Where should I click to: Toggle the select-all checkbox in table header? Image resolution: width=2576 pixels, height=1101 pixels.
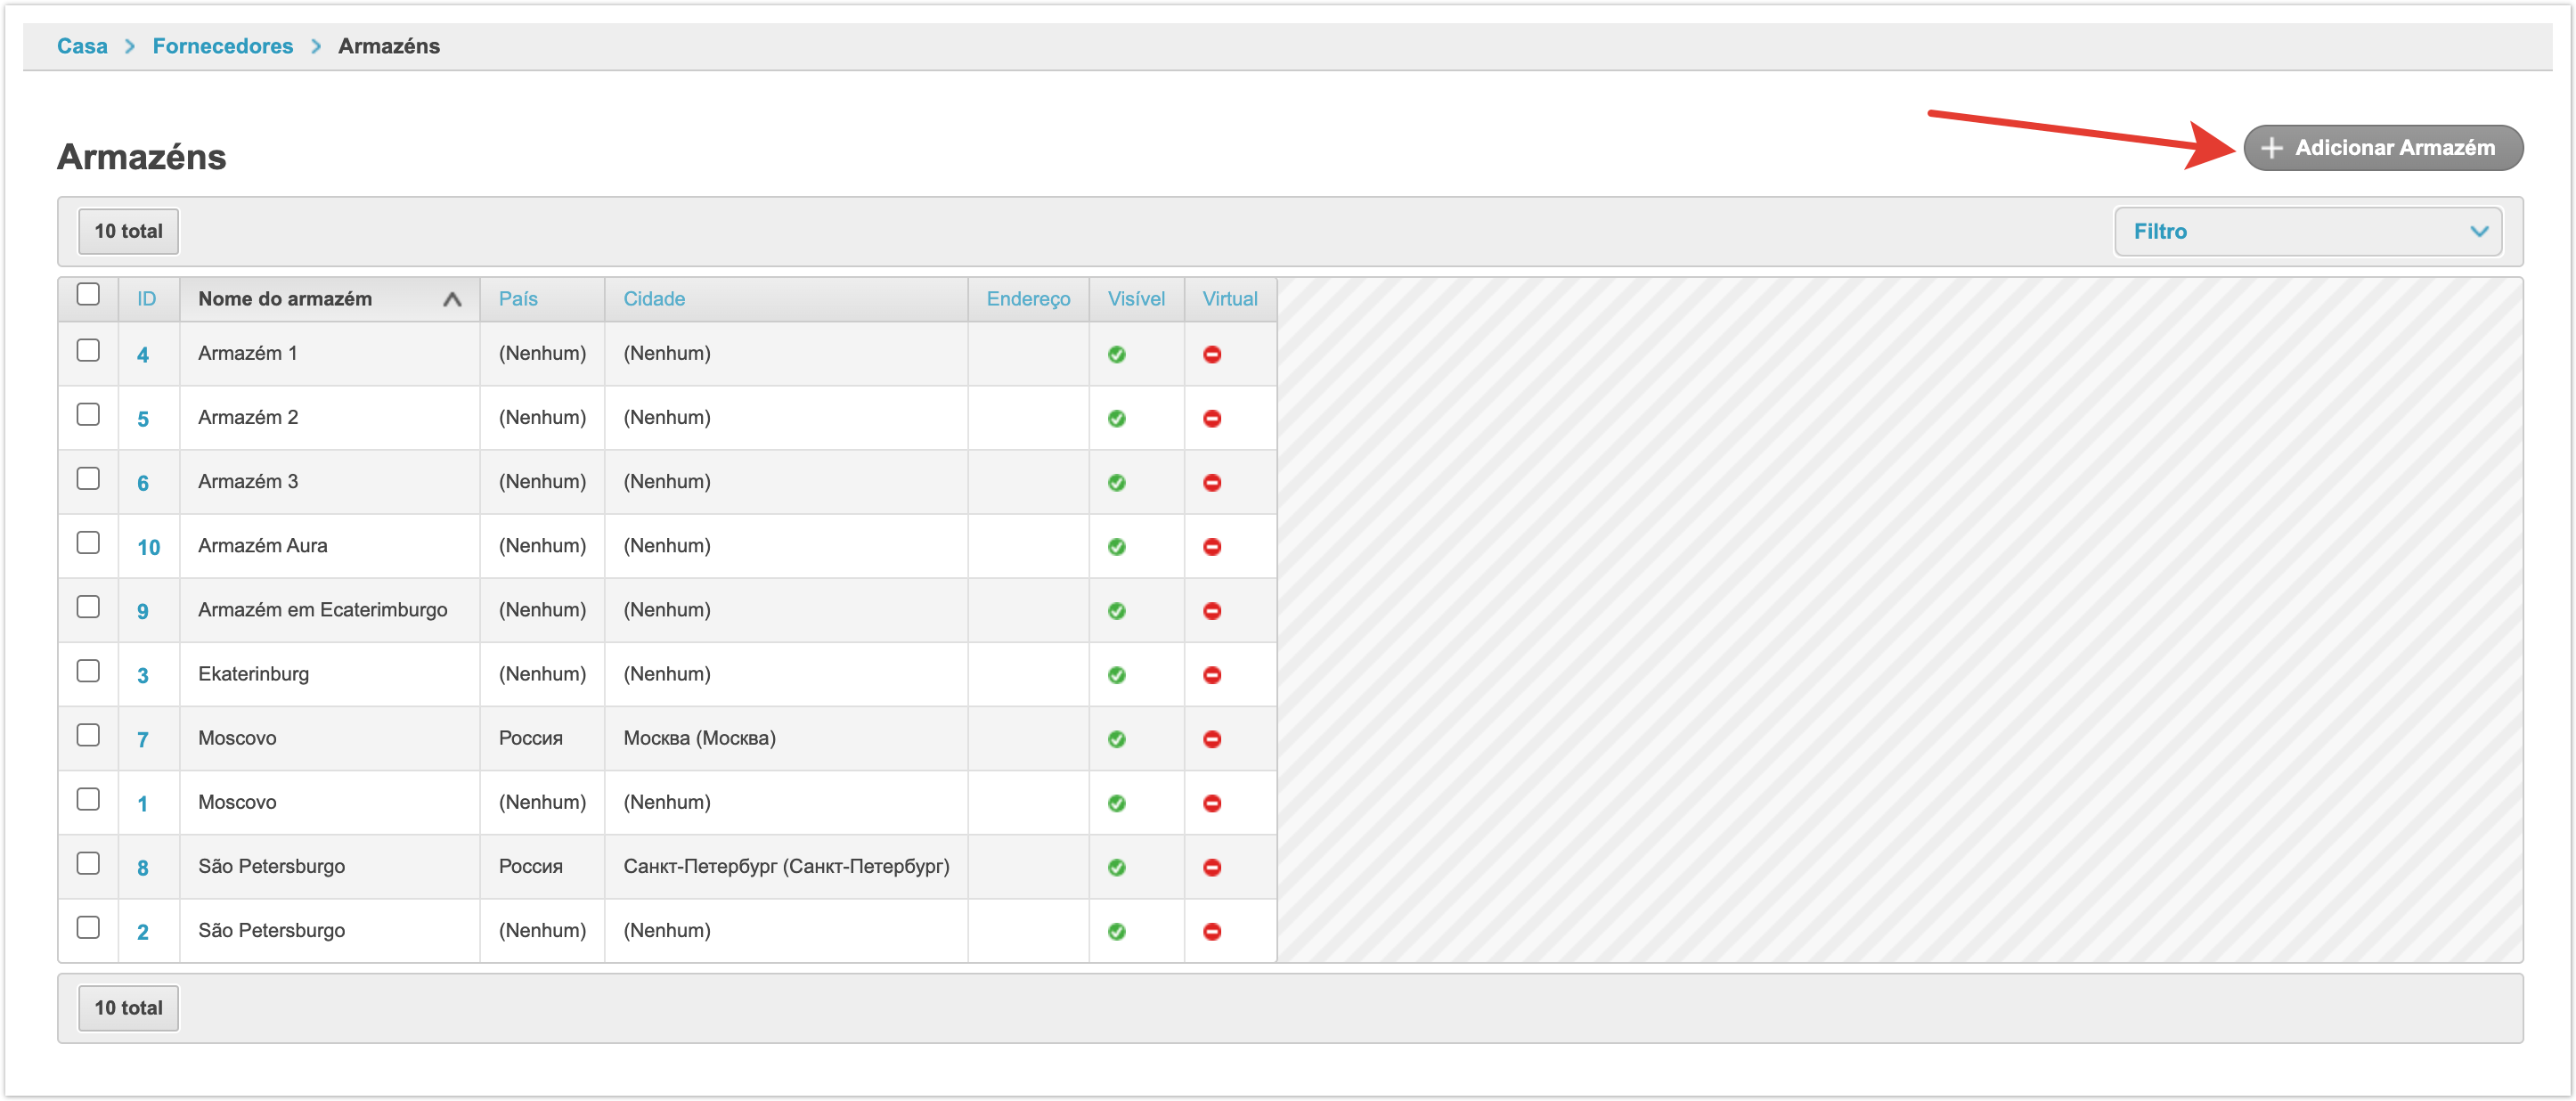click(x=88, y=294)
